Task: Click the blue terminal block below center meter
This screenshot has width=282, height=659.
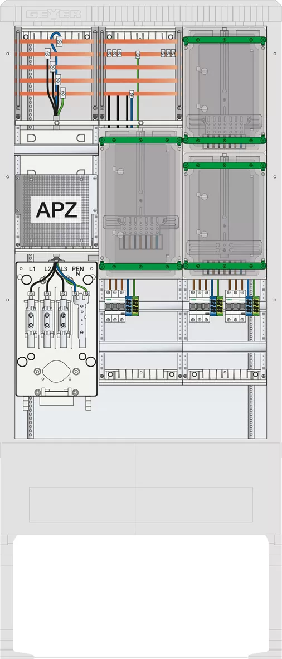Action: [x=128, y=306]
